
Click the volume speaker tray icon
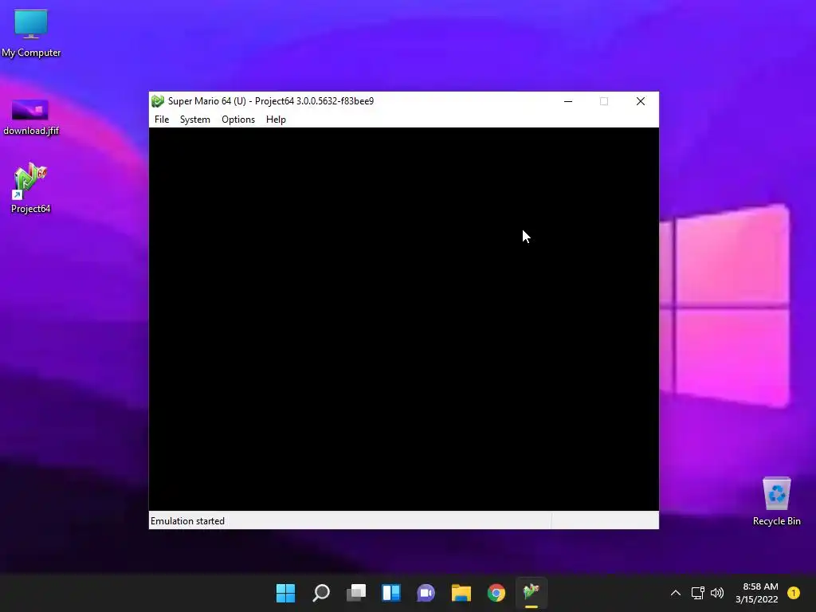pyautogui.click(x=717, y=593)
